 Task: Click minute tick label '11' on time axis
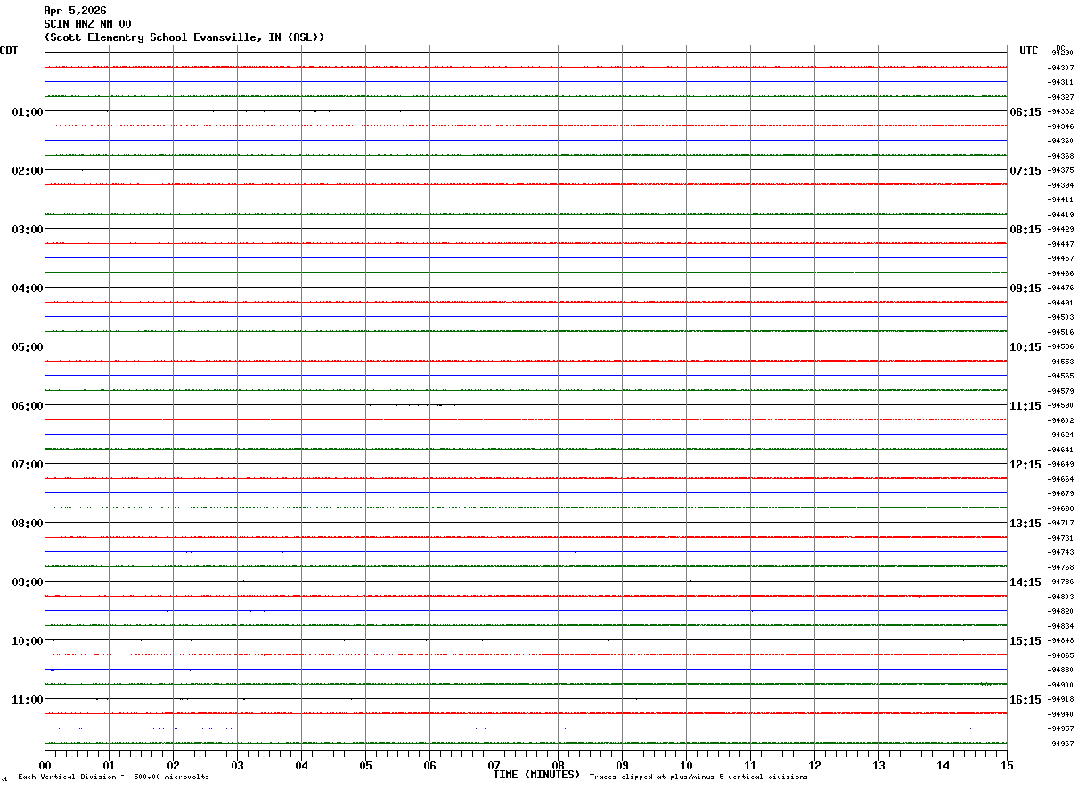pos(751,766)
